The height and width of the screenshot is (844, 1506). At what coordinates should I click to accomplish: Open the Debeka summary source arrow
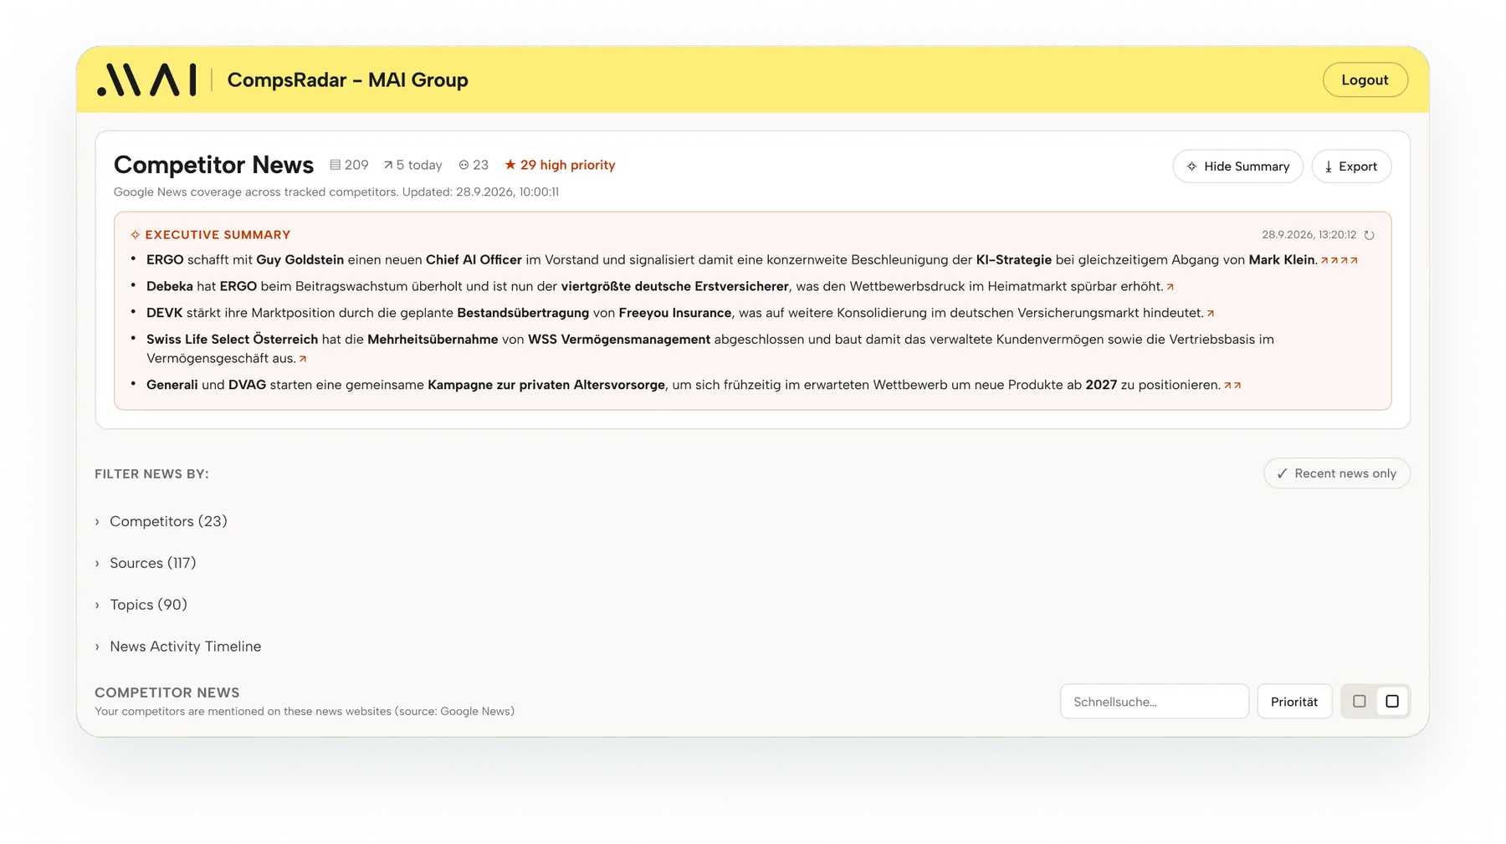1170,287
